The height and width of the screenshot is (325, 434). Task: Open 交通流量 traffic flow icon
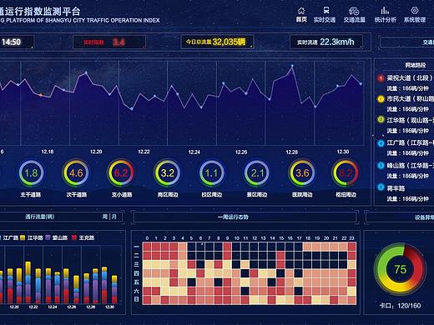pos(354,11)
